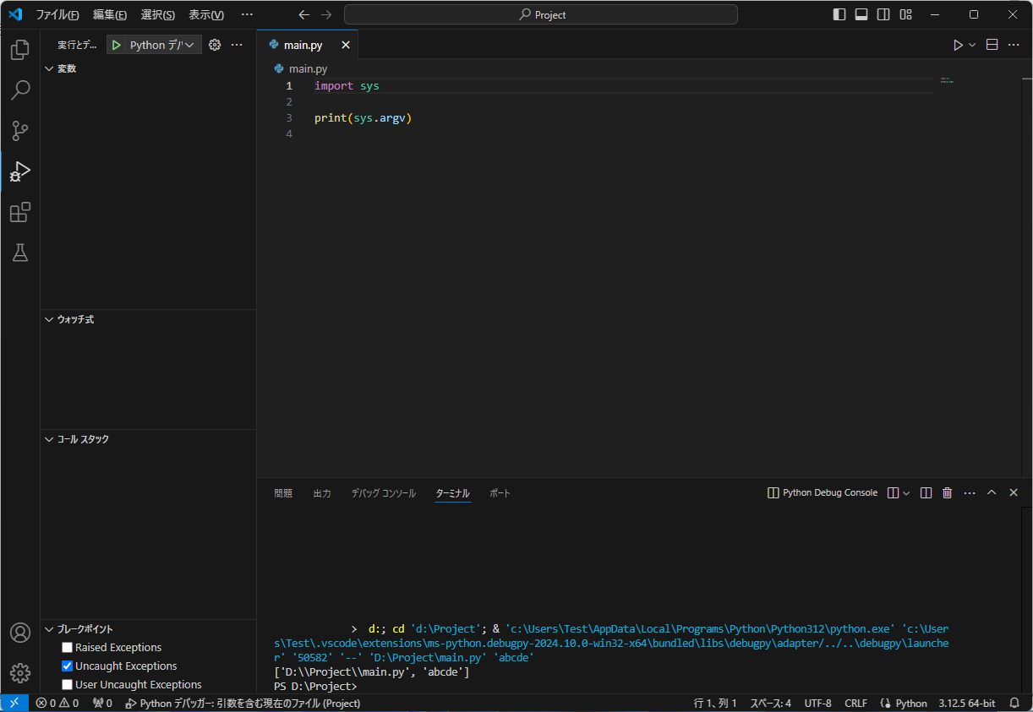Viewport: 1033px width, 712px height.
Task: Open the ファイル(F) menu
Action: pyautogui.click(x=57, y=14)
